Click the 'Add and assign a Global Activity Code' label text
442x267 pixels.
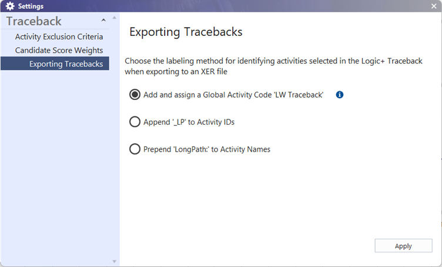[233, 94]
